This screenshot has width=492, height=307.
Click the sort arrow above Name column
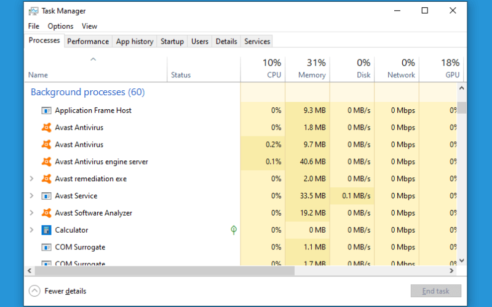pos(93,59)
